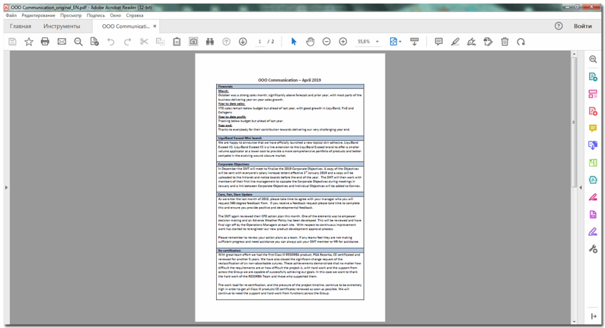This screenshot has width=605, height=328.
Task: Go to next page with down arrow
Action: 243,42
